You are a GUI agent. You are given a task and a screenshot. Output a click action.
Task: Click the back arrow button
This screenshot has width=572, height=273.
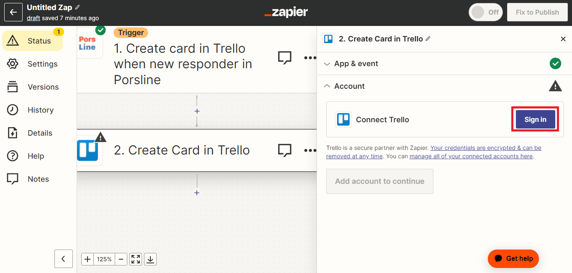point(13,12)
